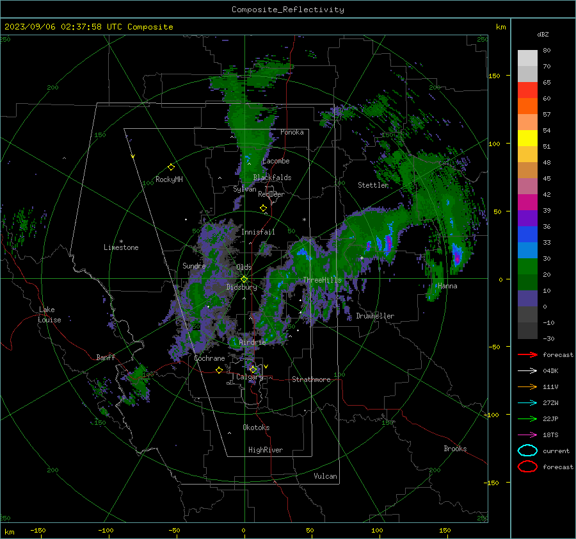Click the green 22JP arrow icon

click(527, 419)
